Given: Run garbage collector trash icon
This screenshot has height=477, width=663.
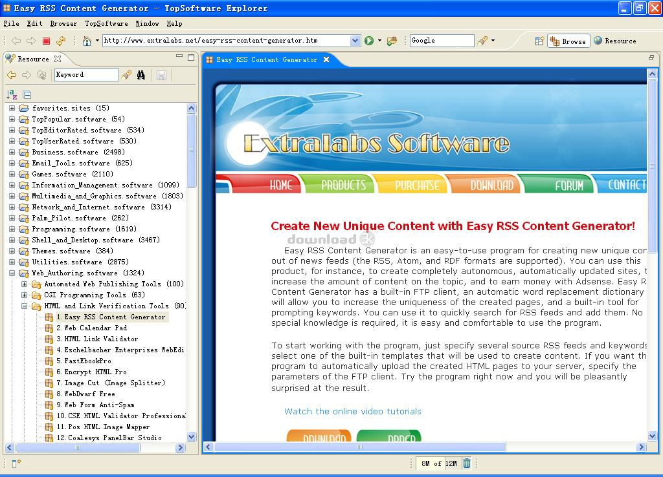Looking at the screenshot, I should coord(466,463).
